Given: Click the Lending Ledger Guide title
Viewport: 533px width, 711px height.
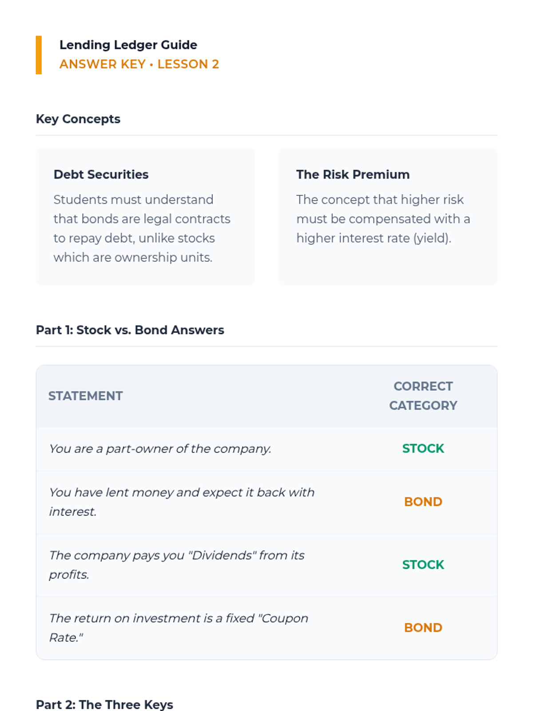Looking at the screenshot, I should (128, 45).
